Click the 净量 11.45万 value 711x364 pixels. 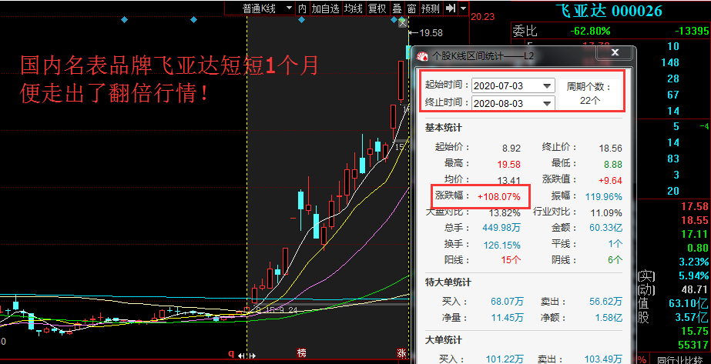pos(507,318)
